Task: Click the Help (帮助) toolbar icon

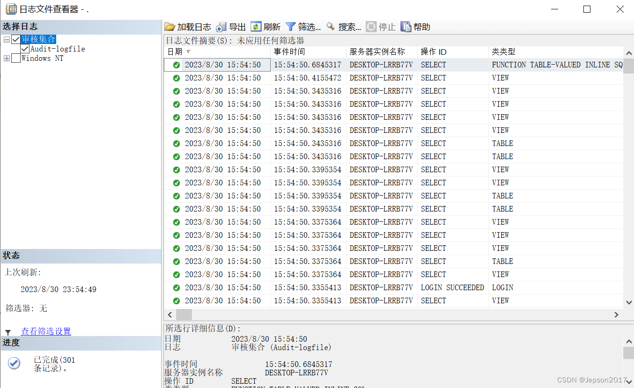Action: (406, 27)
